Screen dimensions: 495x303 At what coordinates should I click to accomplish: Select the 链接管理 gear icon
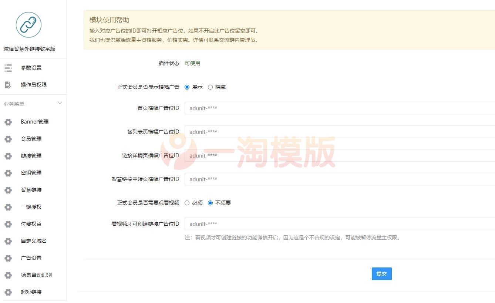[8, 156]
